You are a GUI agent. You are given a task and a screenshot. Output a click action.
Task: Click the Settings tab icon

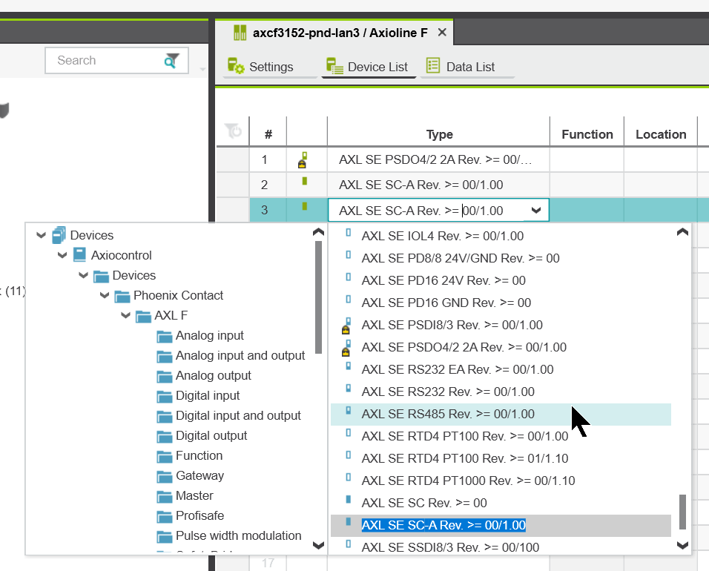[x=236, y=66]
